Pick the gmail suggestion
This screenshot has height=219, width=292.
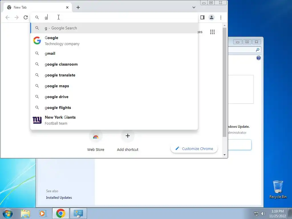114,53
